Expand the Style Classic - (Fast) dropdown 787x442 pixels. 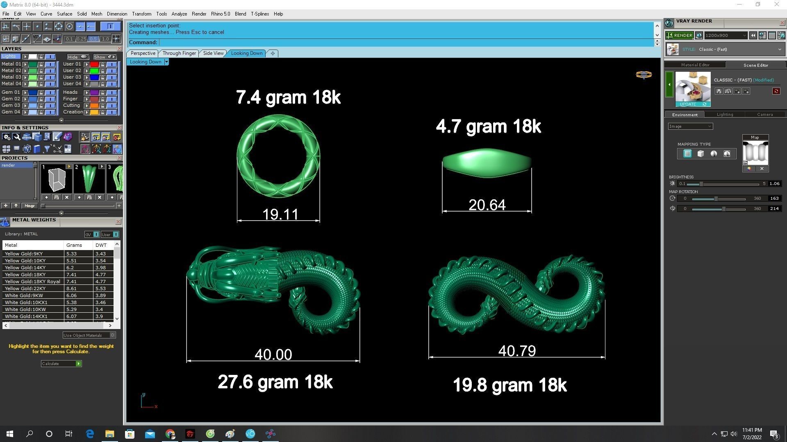[x=779, y=50]
